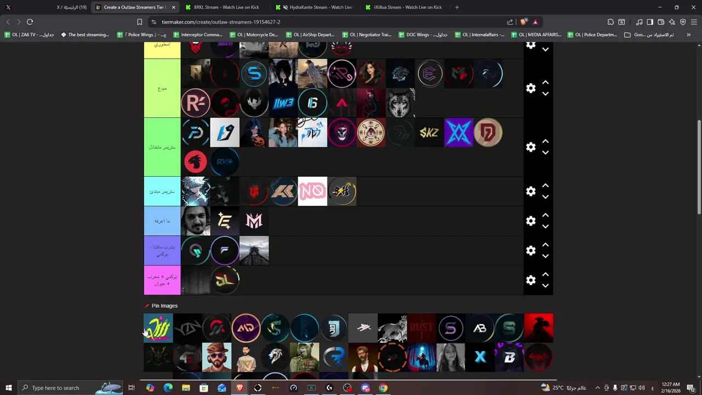
Task: Select the RUST logo in unranked images
Action: point(422,328)
